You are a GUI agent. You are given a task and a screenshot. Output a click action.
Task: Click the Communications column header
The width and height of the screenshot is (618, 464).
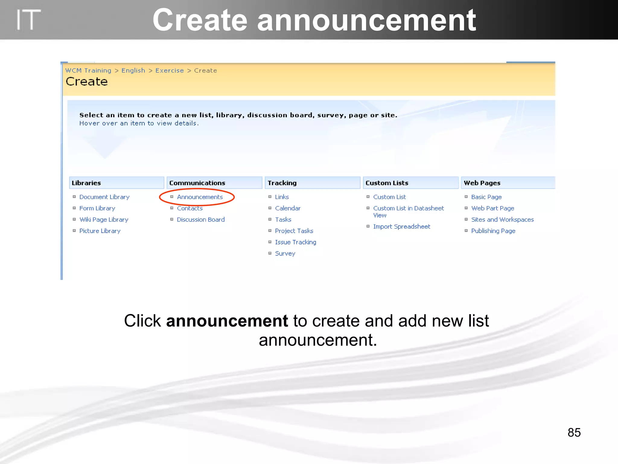[214, 183]
